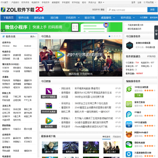This screenshot has height=158, width=158.
Task: Open the 今日更新 link in the nav bar
Action: tap(144, 18)
